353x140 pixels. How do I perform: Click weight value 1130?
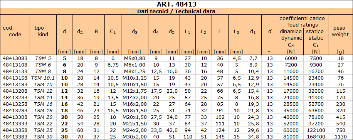click(x=341, y=137)
